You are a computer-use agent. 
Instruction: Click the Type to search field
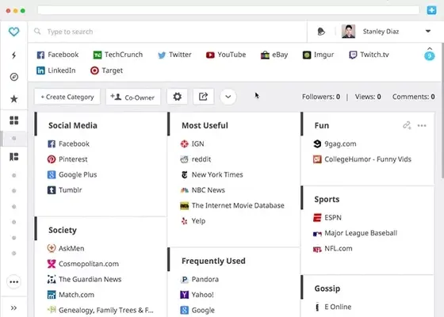coord(167,32)
